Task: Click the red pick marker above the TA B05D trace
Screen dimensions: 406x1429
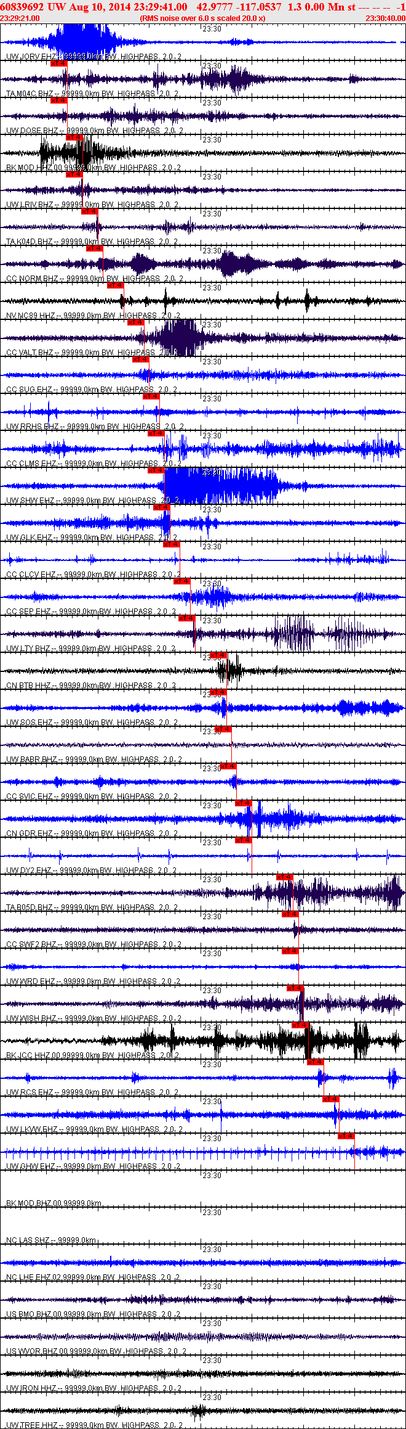Action: [x=284, y=877]
